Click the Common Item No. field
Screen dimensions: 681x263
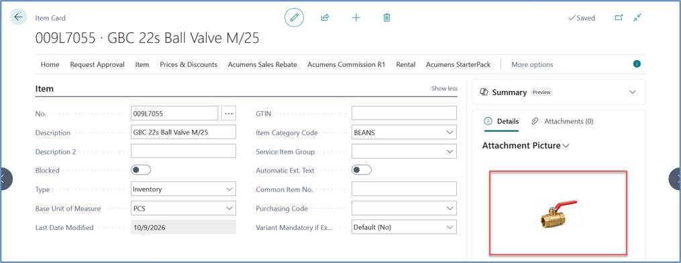pyautogui.click(x=404, y=189)
